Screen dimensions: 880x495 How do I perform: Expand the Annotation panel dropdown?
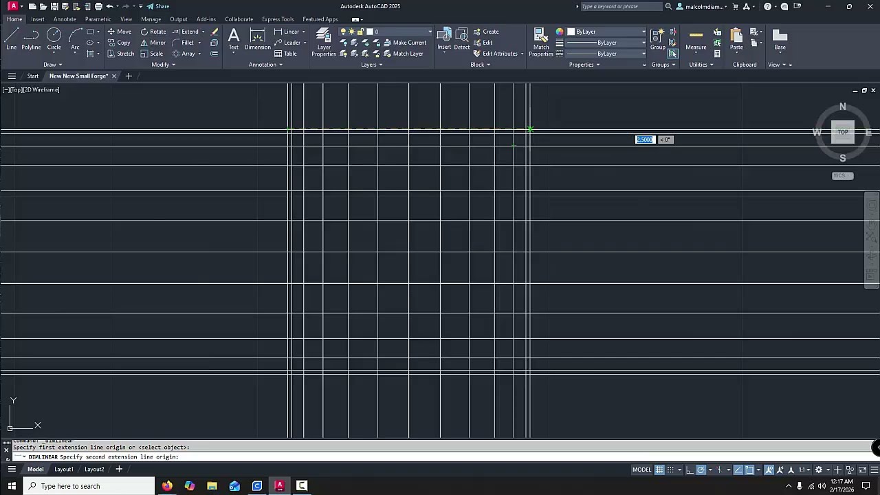click(x=265, y=65)
